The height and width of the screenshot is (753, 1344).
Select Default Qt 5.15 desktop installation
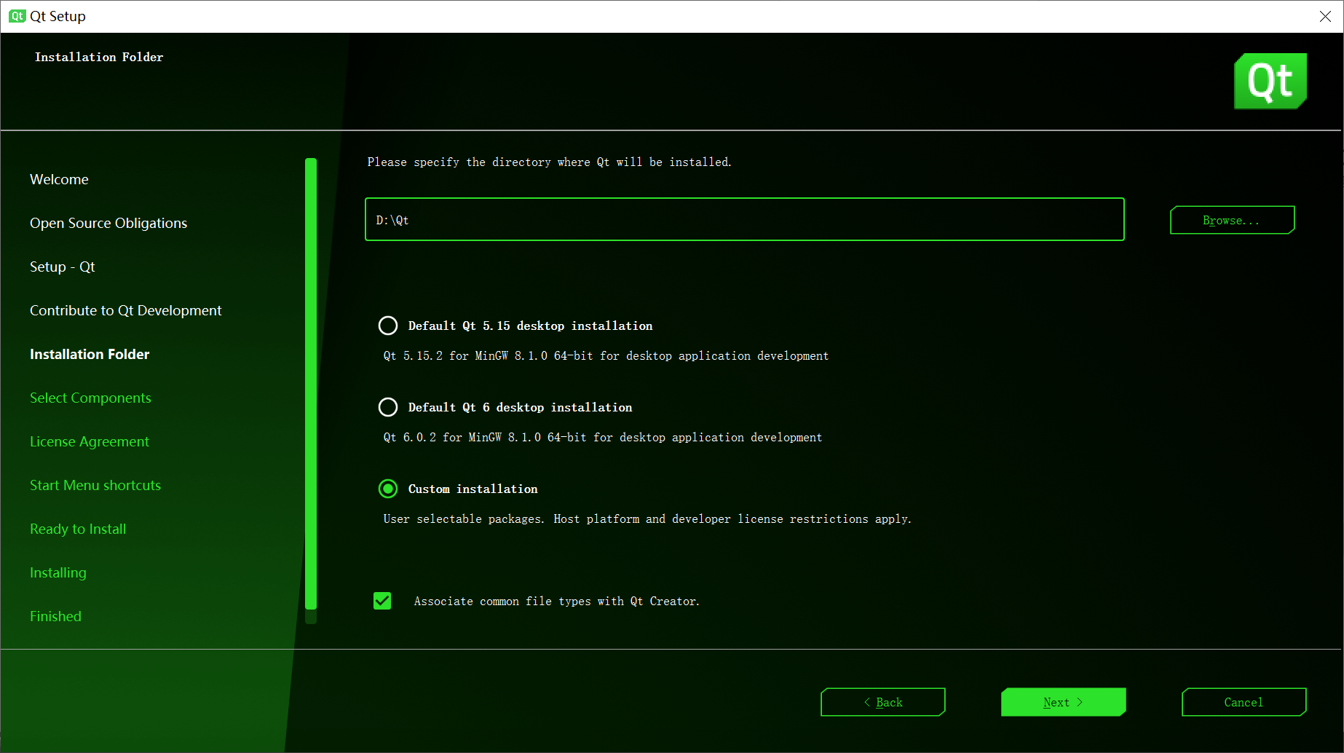point(388,326)
